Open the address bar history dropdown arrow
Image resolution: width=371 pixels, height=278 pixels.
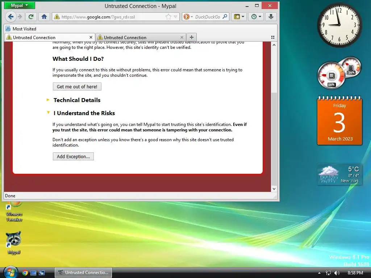point(176,17)
